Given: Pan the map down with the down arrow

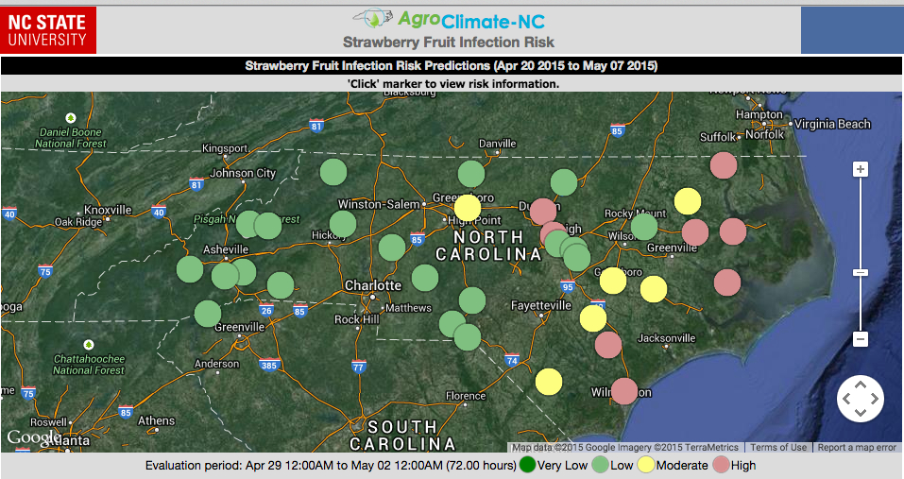Looking at the screenshot, I should click(x=861, y=412).
